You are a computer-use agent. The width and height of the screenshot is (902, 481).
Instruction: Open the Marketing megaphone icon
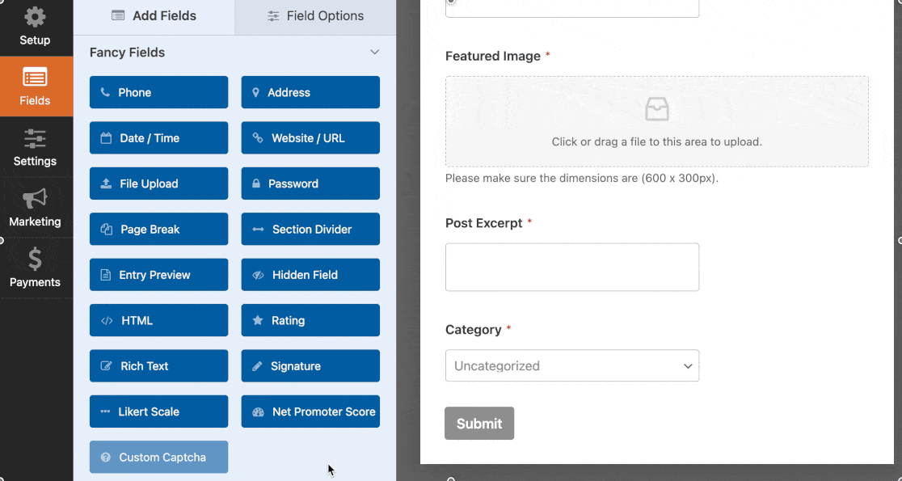(x=35, y=199)
